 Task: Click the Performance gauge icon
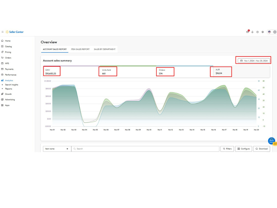pyautogui.click(x=2, y=75)
